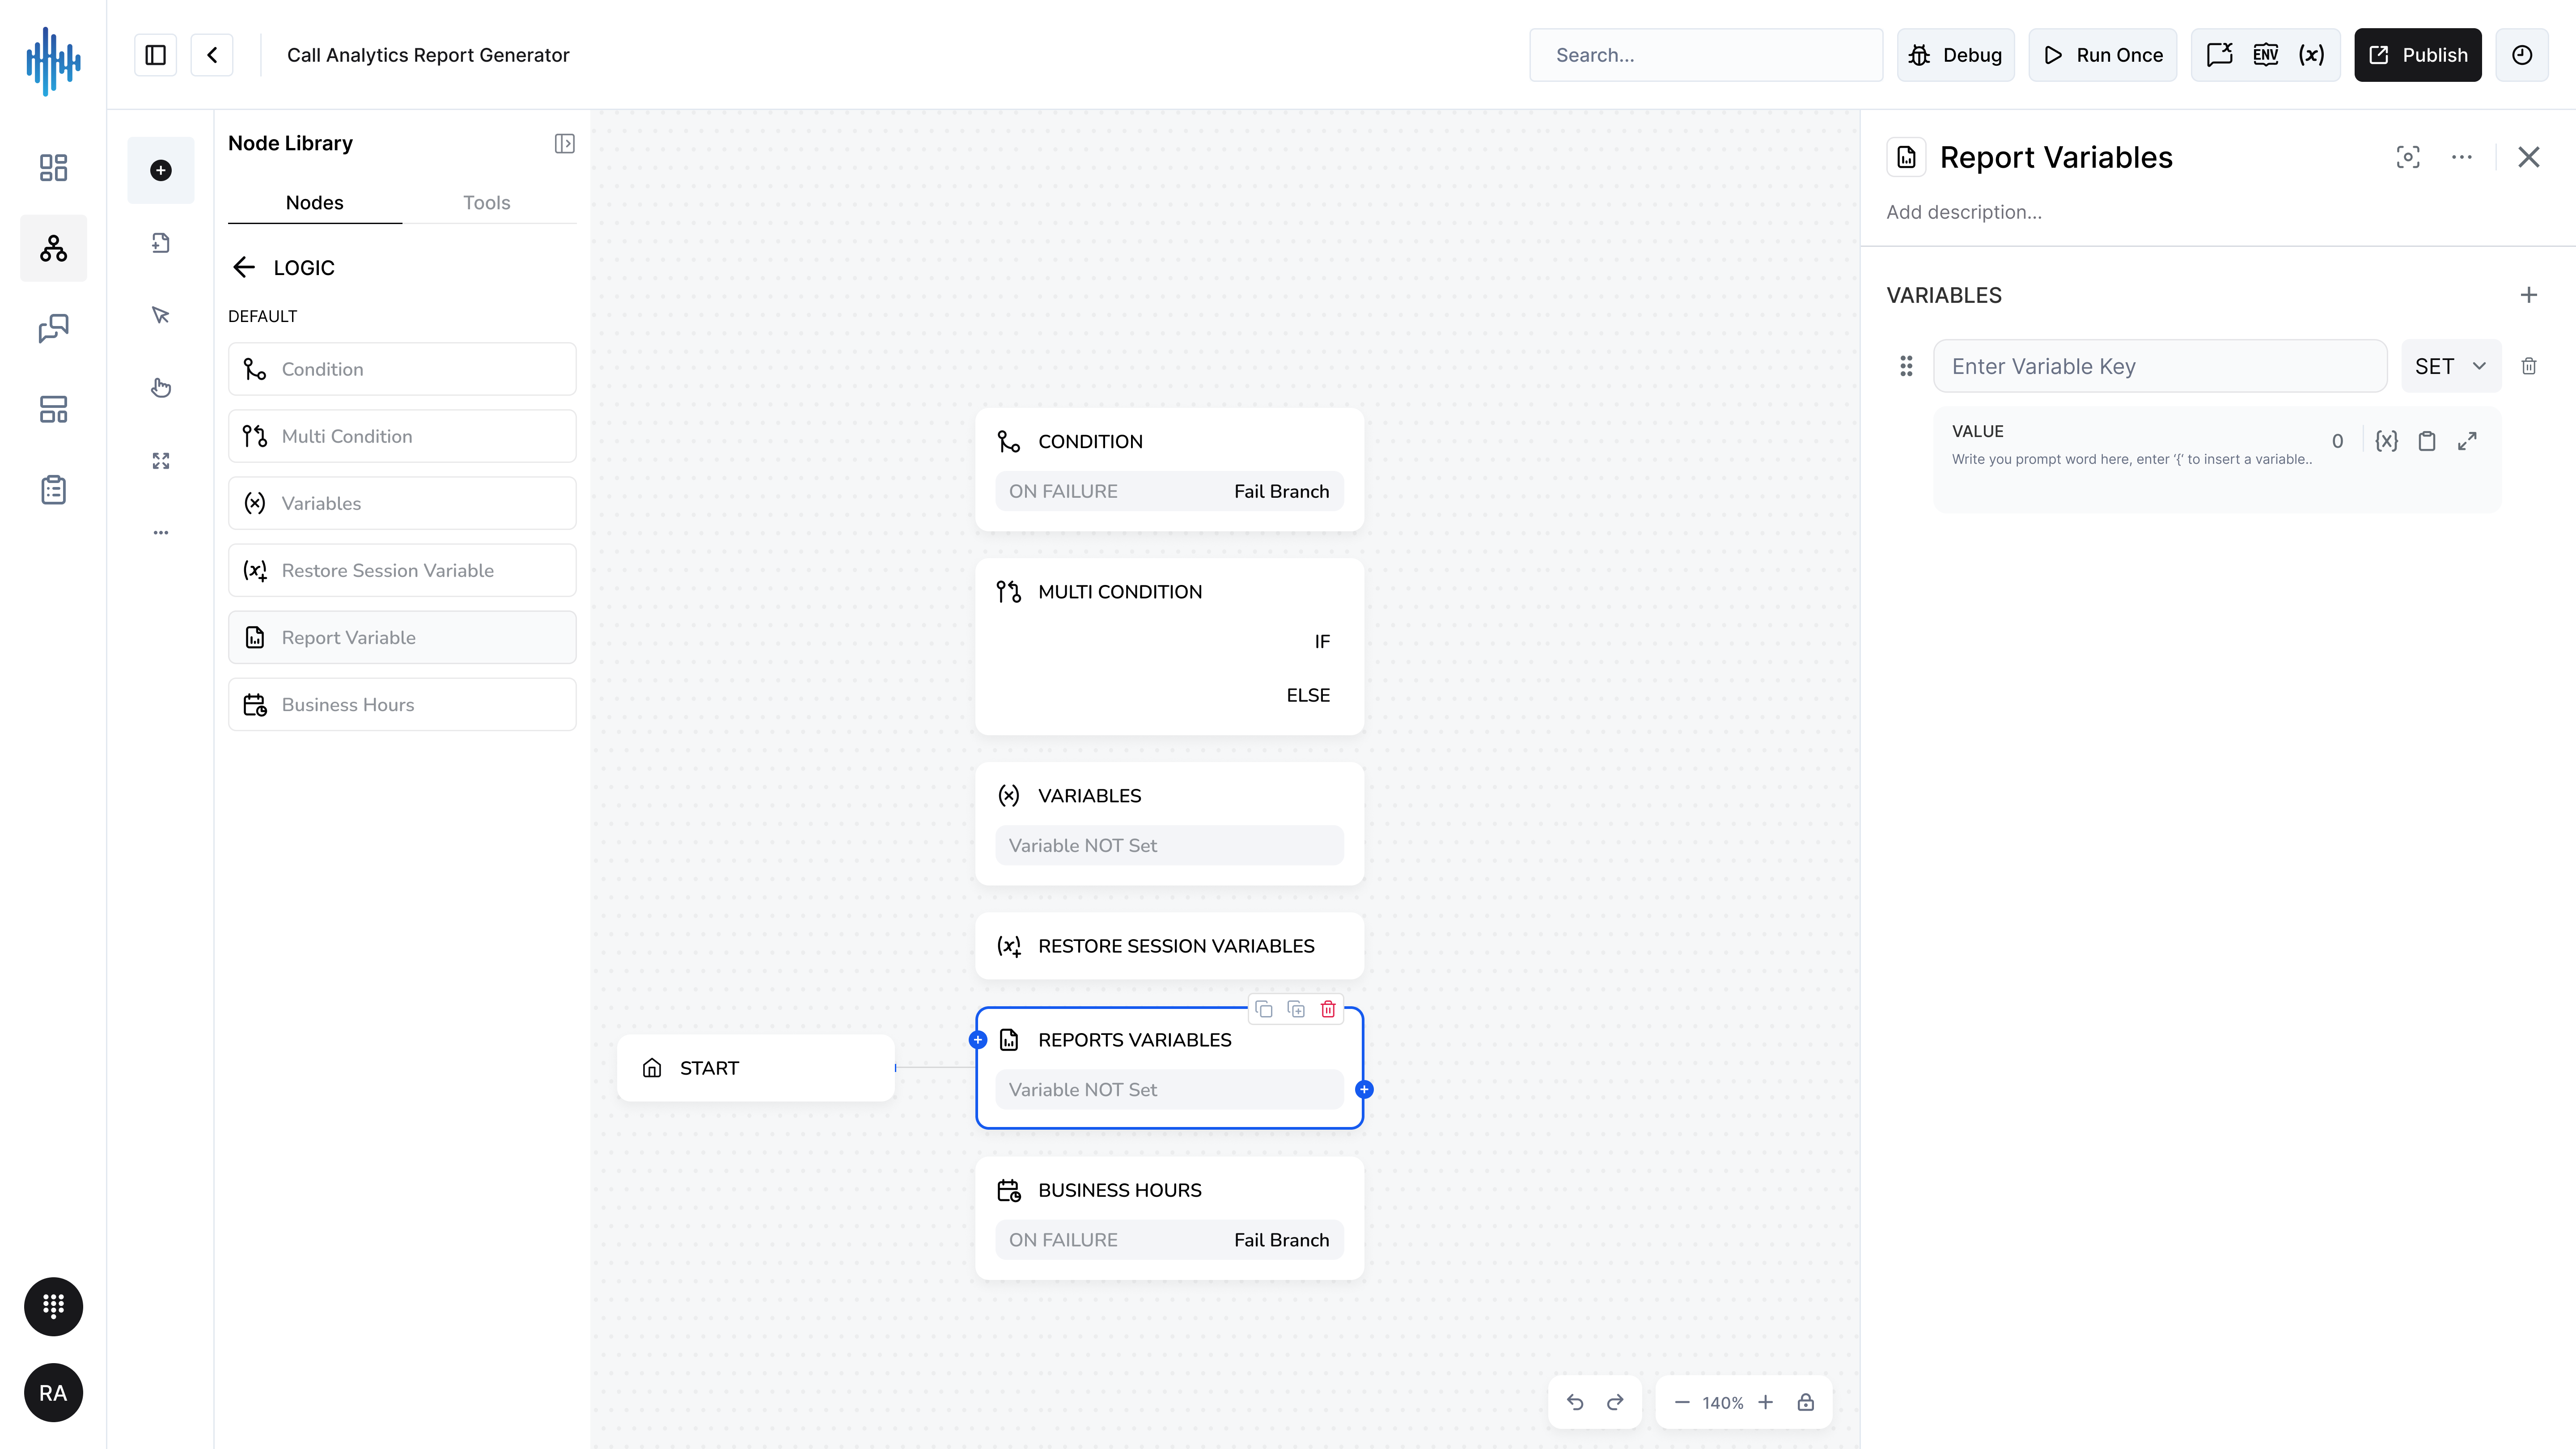Viewport: 2576px width, 1449px height.
Task: Select Report Variable node in library
Action: click(402, 637)
